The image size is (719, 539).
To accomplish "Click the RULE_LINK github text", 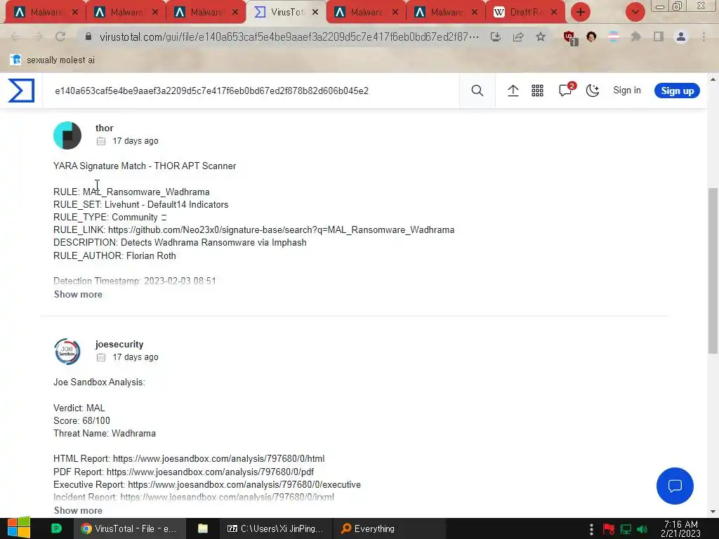I will coord(253,229).
